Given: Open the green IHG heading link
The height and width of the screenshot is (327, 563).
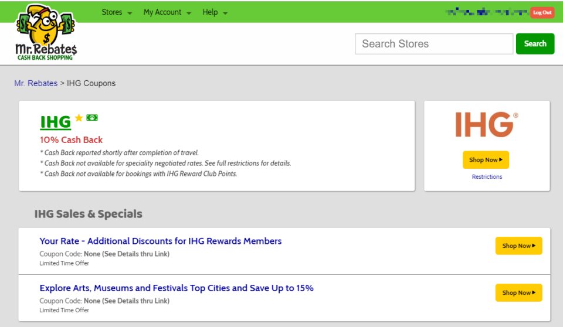Looking at the screenshot, I should point(55,122).
